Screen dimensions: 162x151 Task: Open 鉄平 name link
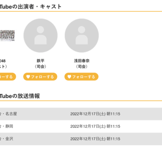[x=40, y=61]
